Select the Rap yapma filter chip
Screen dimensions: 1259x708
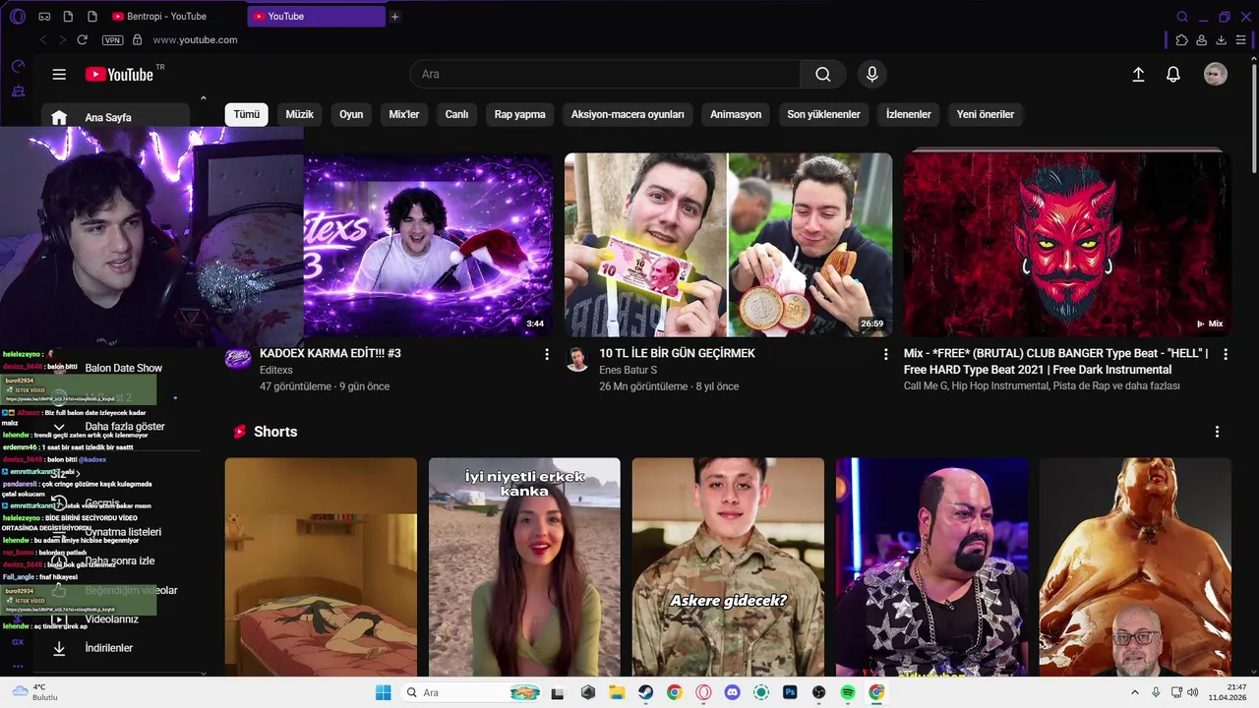tap(519, 114)
